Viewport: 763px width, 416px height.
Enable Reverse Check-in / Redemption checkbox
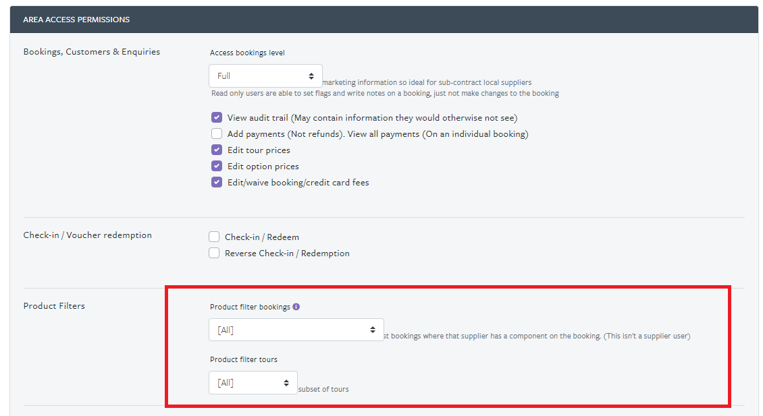214,253
